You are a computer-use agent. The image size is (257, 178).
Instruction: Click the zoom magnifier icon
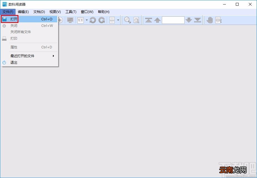128,20
